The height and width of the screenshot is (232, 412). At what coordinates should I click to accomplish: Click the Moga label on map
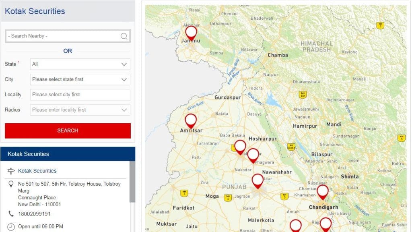point(212,196)
